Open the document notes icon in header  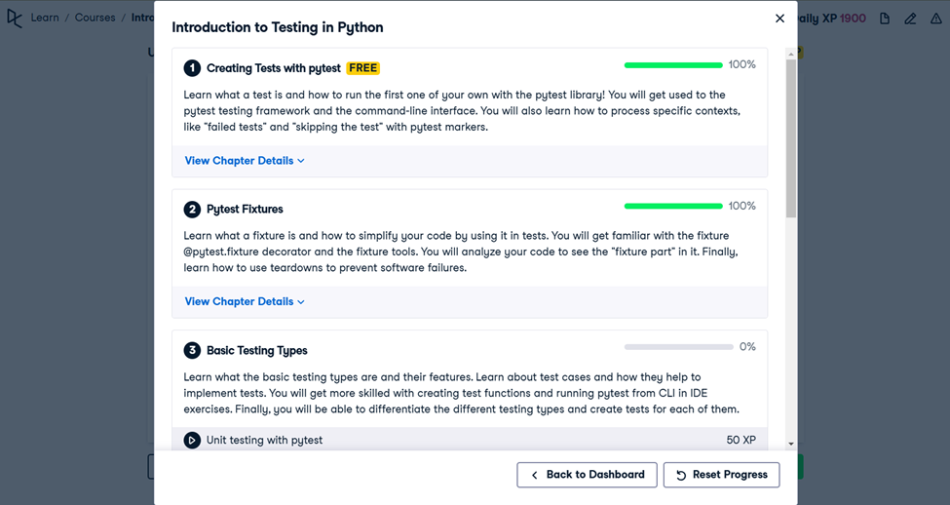(x=885, y=19)
